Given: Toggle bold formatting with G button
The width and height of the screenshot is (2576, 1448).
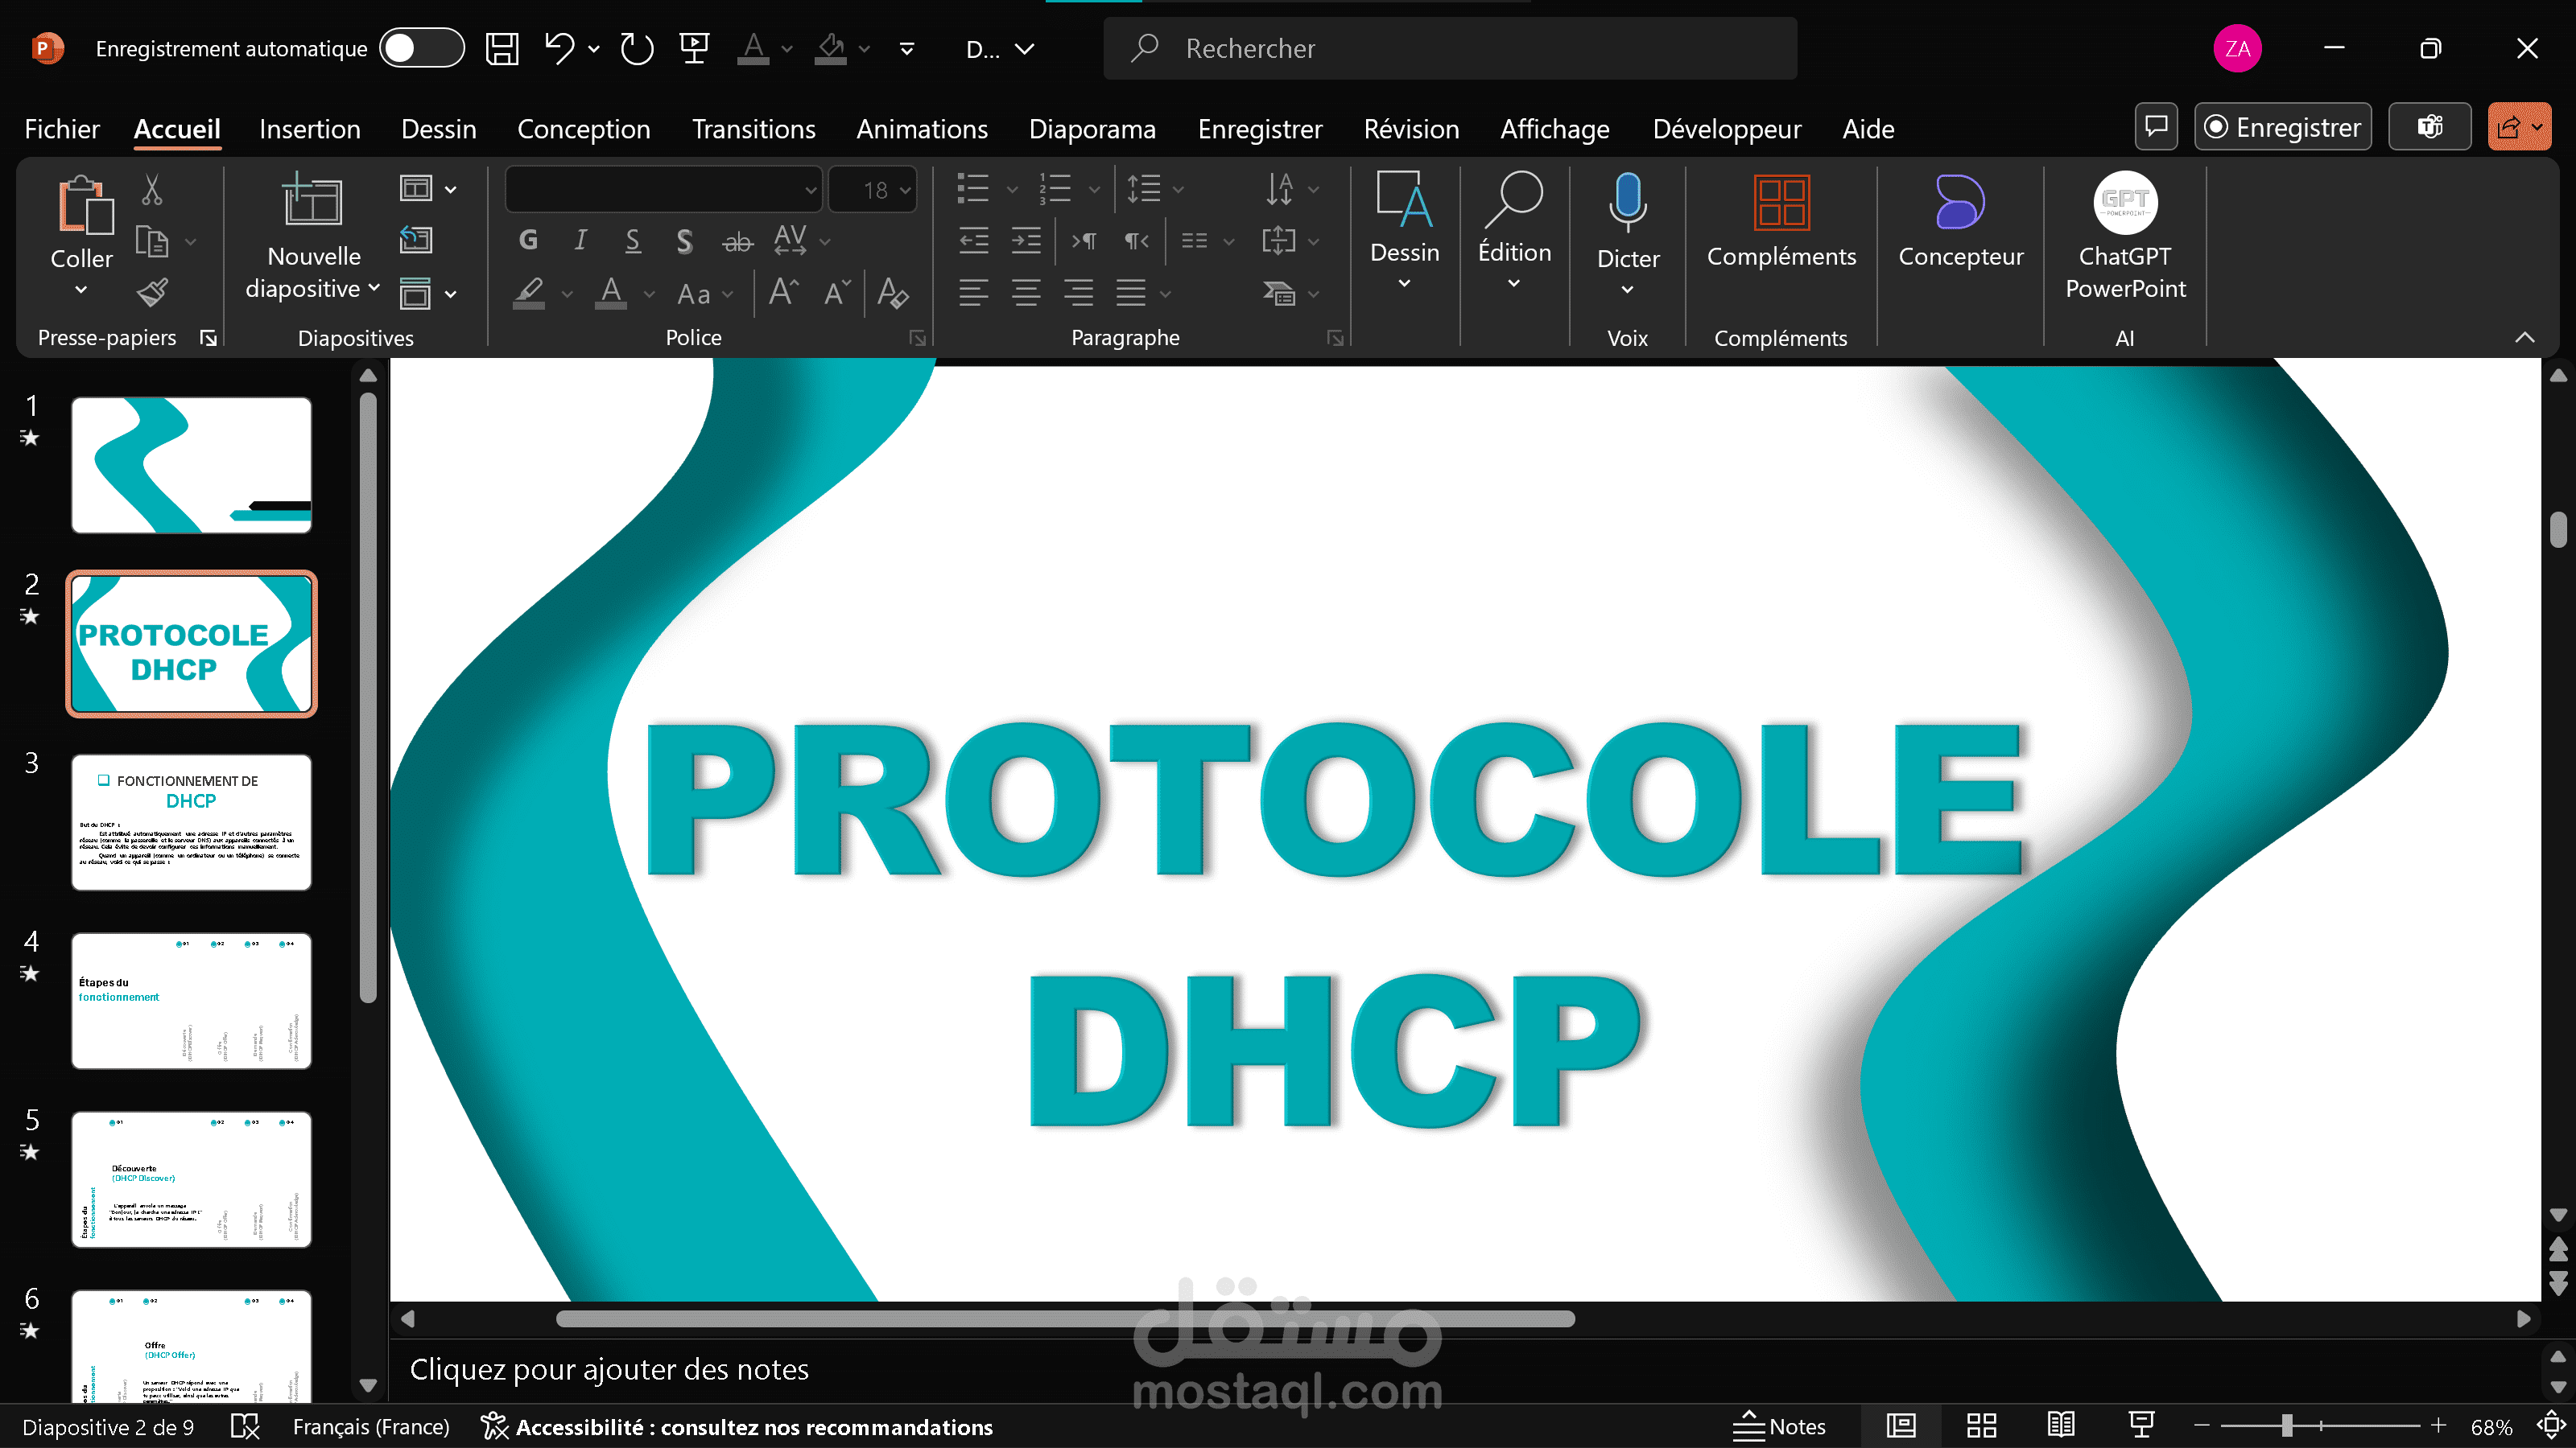Looking at the screenshot, I should coord(529,237).
